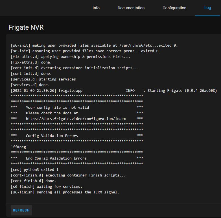The height and width of the screenshot is (218, 221).
Task: Open the Info tab
Action: click(96, 8)
